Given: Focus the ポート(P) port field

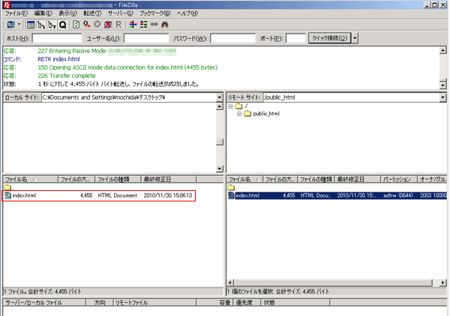Looking at the screenshot, I should pyautogui.click(x=296, y=38).
